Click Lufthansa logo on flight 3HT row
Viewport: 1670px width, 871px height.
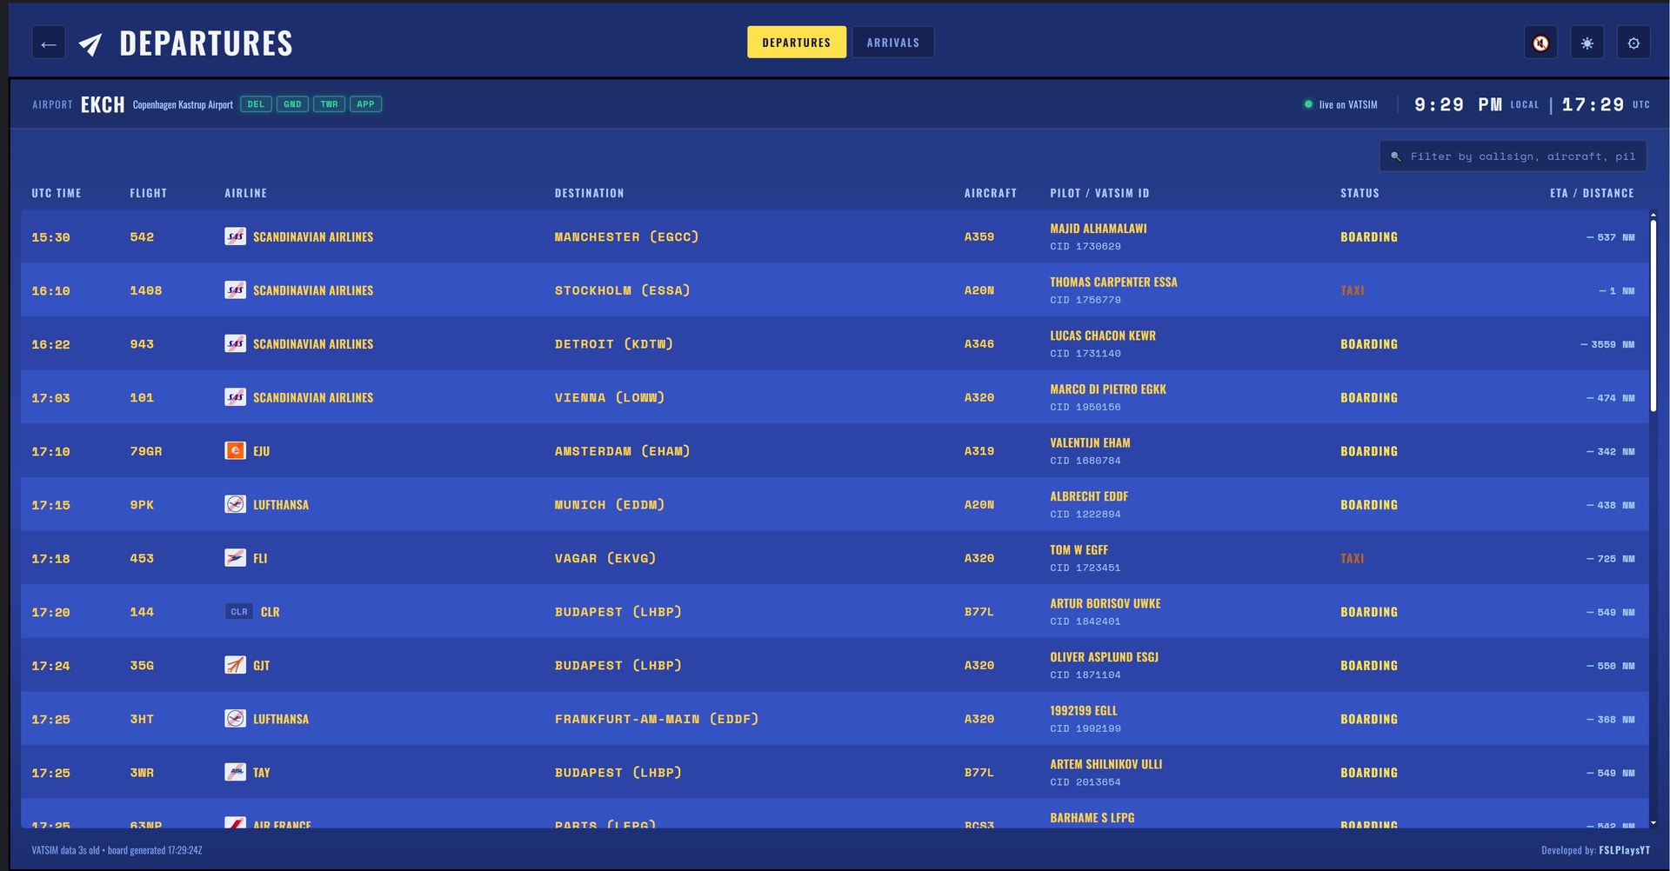tap(235, 719)
